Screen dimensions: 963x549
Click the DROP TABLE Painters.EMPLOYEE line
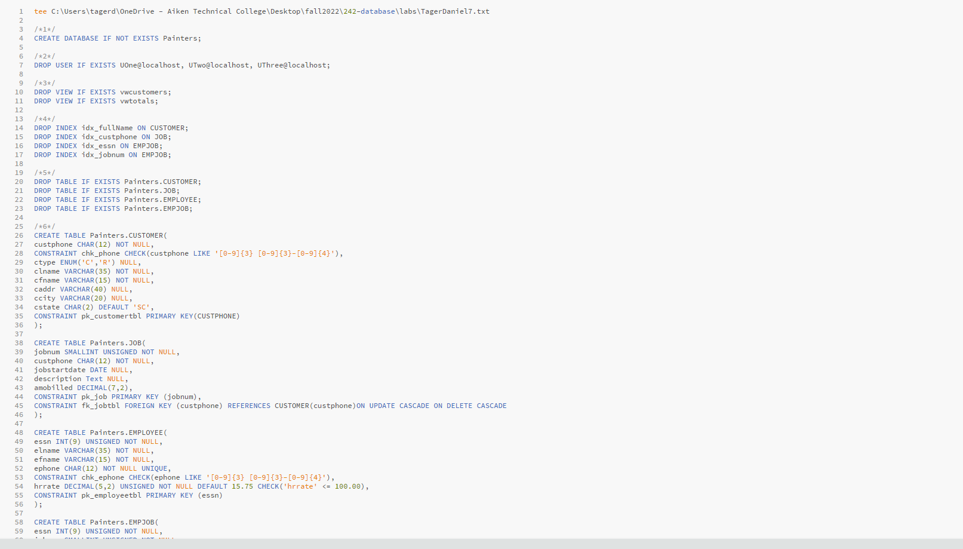coord(117,200)
